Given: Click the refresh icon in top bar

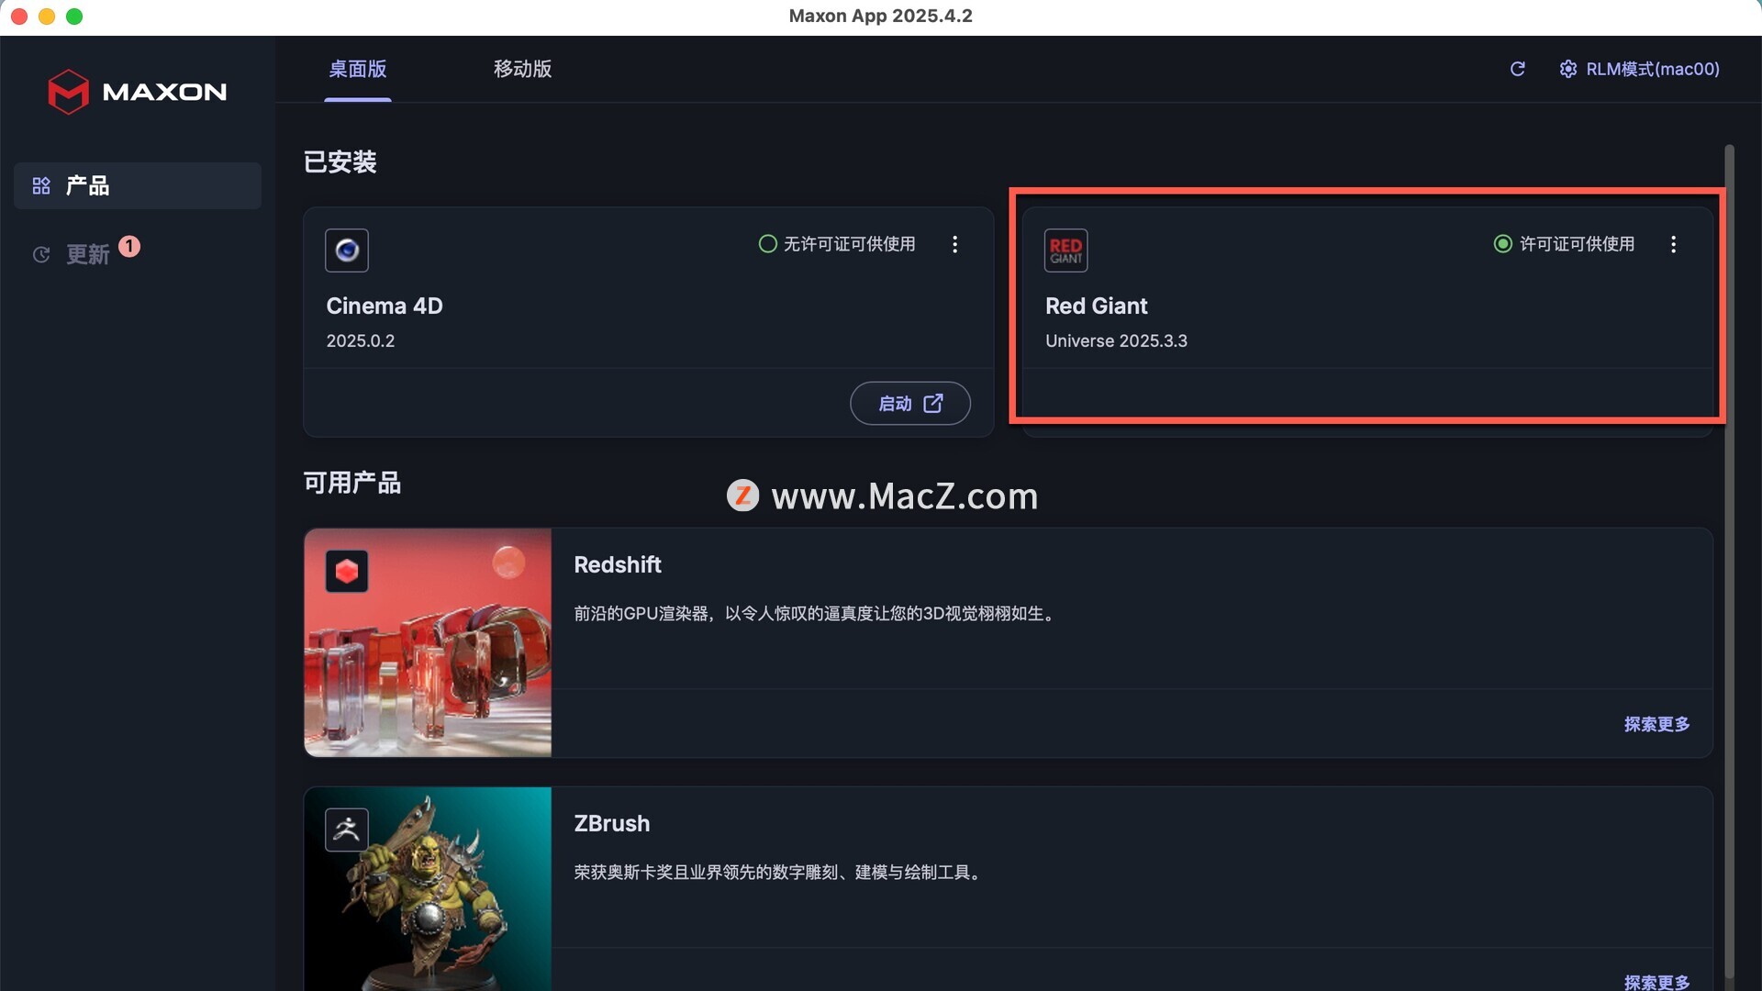Looking at the screenshot, I should 1518,69.
